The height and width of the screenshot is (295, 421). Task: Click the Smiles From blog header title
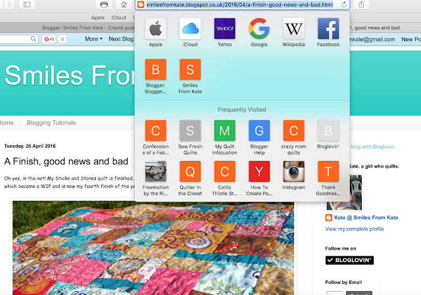pos(70,76)
